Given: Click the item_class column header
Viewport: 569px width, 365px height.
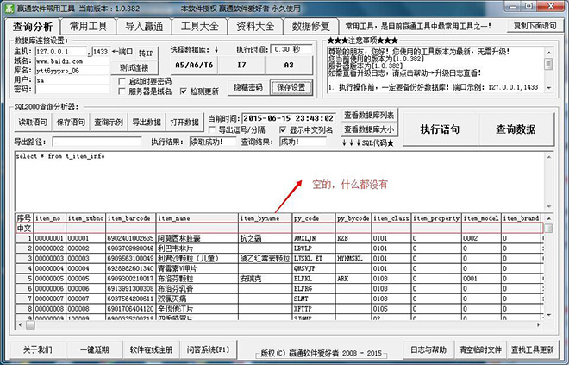Looking at the screenshot, I should pyautogui.click(x=391, y=218).
